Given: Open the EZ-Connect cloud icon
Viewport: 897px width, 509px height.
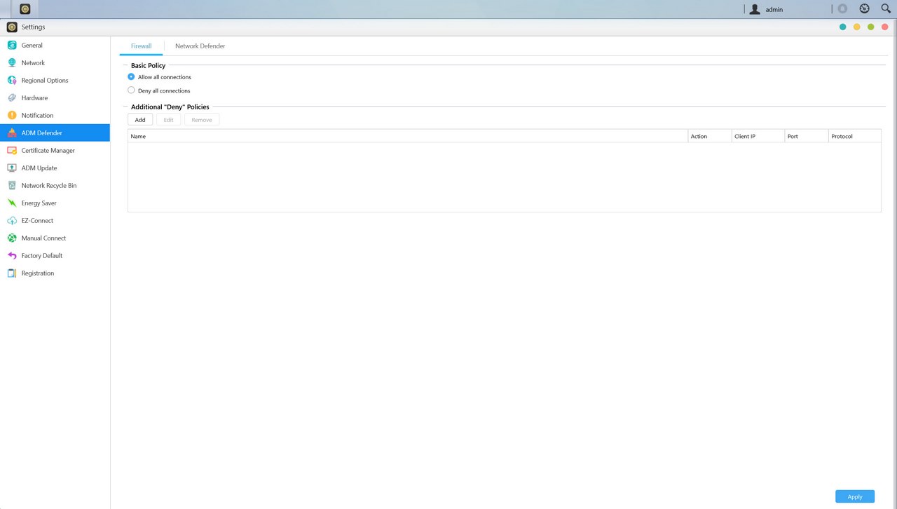Looking at the screenshot, I should [12, 220].
